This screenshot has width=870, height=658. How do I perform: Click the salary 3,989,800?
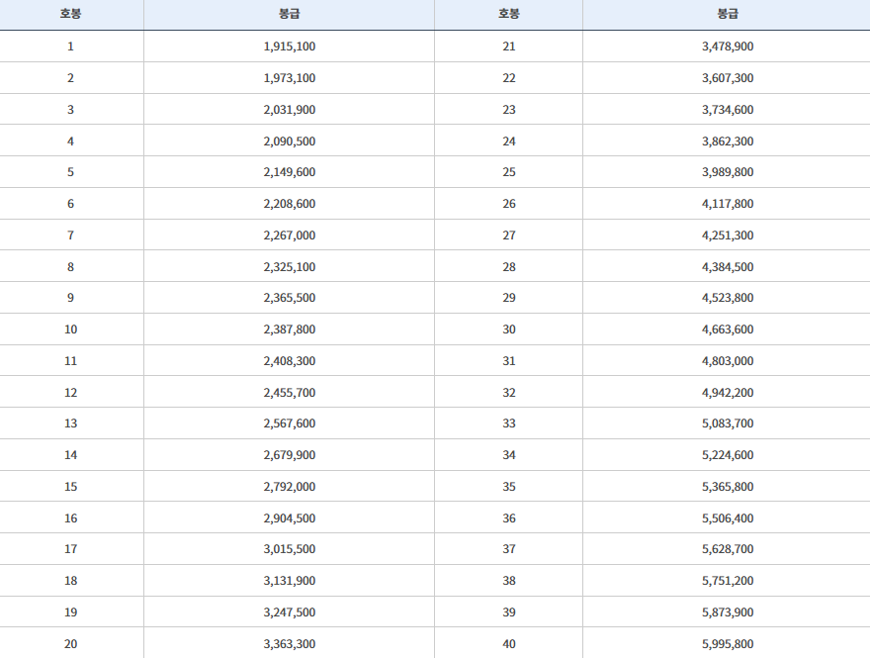pyautogui.click(x=728, y=172)
